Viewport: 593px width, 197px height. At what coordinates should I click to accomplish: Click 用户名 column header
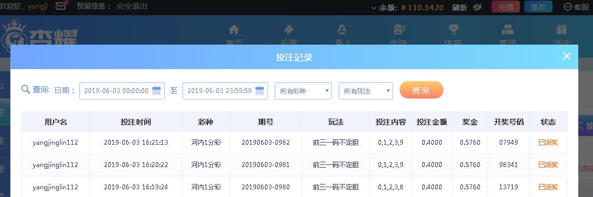coord(56,122)
